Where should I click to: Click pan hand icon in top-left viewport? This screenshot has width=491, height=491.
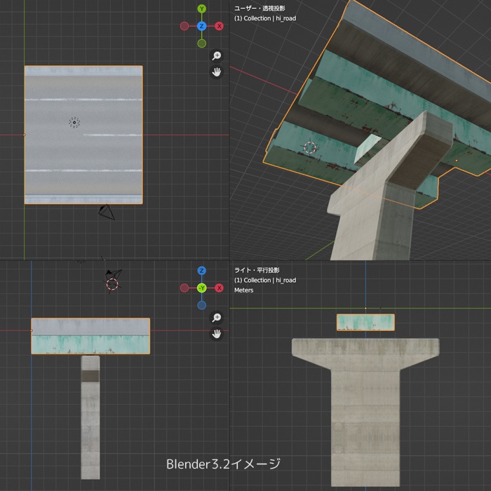(216, 72)
